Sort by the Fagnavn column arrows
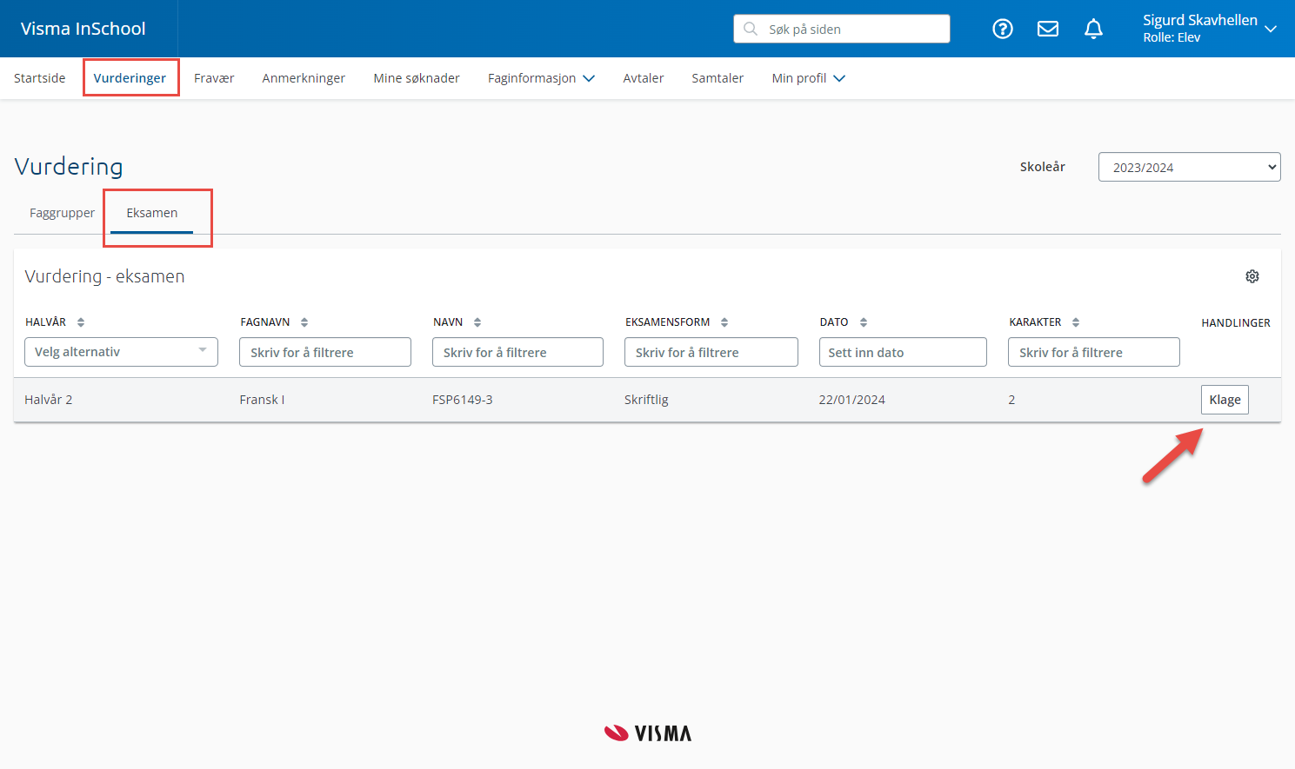The height and width of the screenshot is (769, 1295). 304,322
